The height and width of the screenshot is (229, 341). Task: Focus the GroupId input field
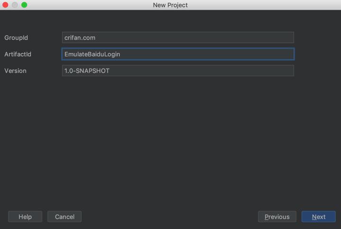pos(178,37)
